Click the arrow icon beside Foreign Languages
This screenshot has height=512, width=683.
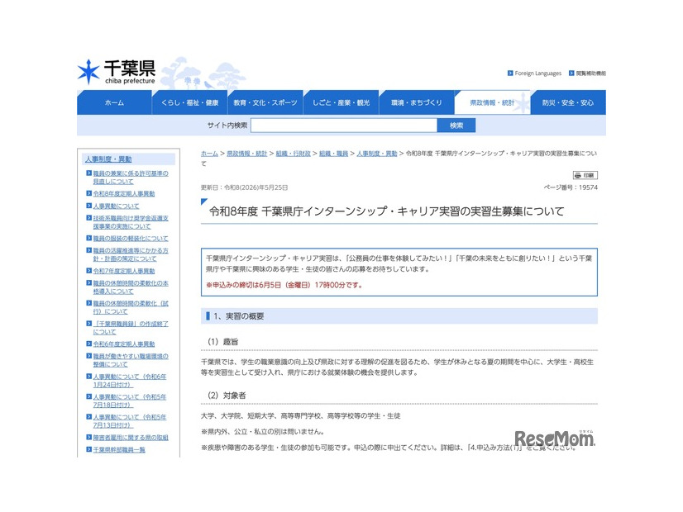click(x=510, y=73)
